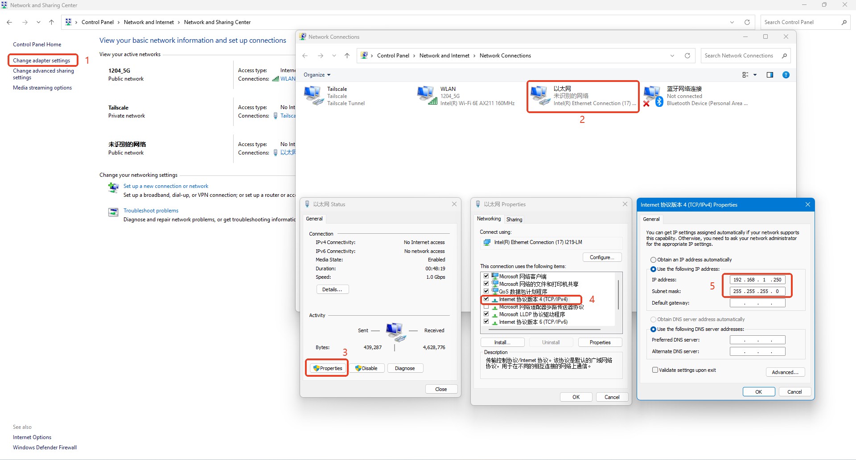Click the Advanced... button
The height and width of the screenshot is (460, 856).
(x=785, y=372)
